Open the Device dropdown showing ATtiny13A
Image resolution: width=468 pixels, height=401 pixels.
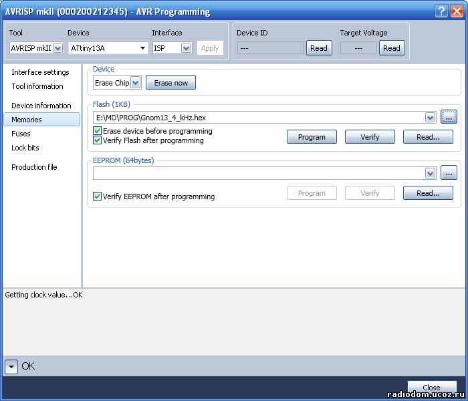(x=142, y=47)
